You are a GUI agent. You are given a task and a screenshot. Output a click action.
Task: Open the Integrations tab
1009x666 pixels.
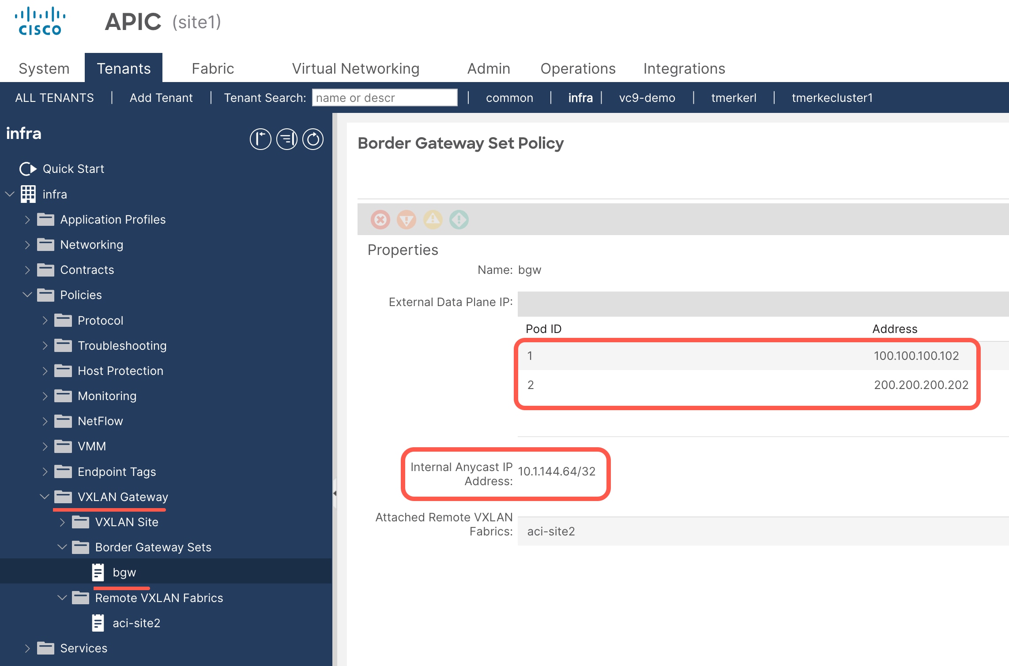(x=684, y=68)
